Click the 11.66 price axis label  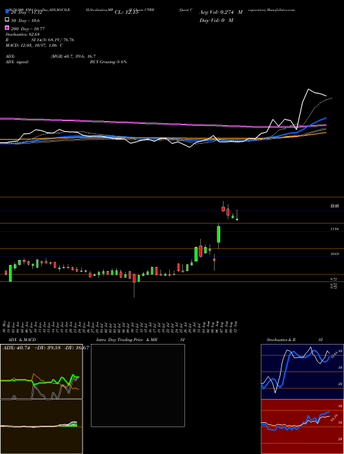pos(334,229)
